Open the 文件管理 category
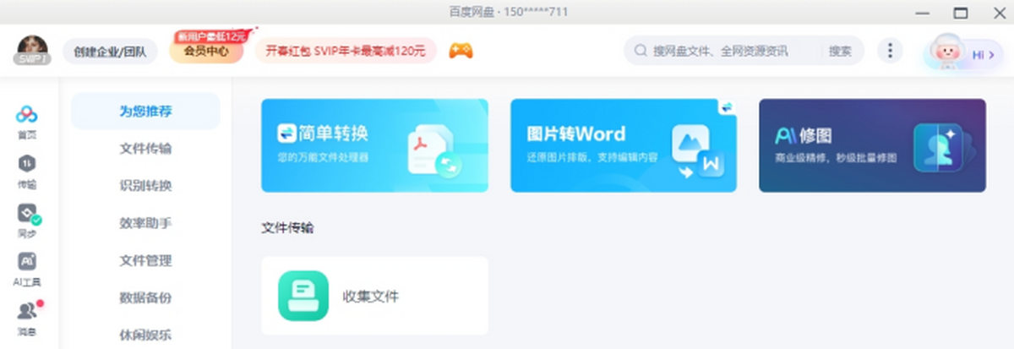The height and width of the screenshot is (349, 1014). point(145,260)
